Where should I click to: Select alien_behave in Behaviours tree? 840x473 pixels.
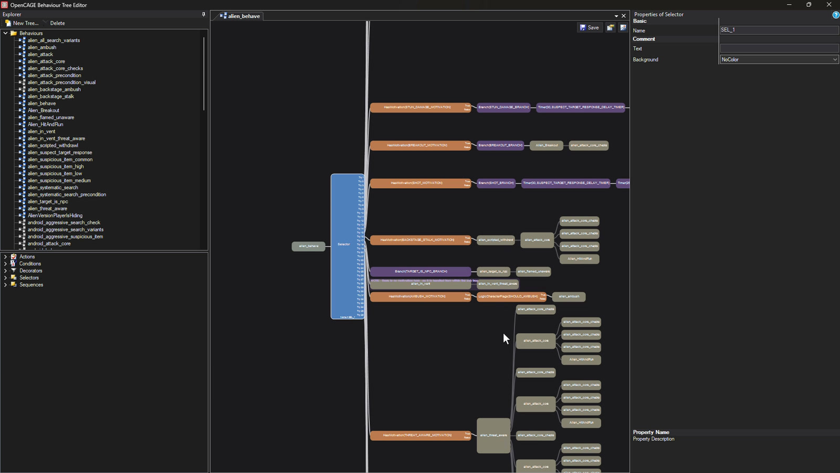(x=41, y=103)
